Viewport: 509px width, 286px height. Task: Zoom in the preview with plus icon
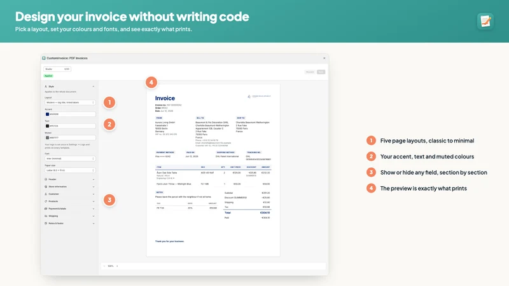coord(117,266)
